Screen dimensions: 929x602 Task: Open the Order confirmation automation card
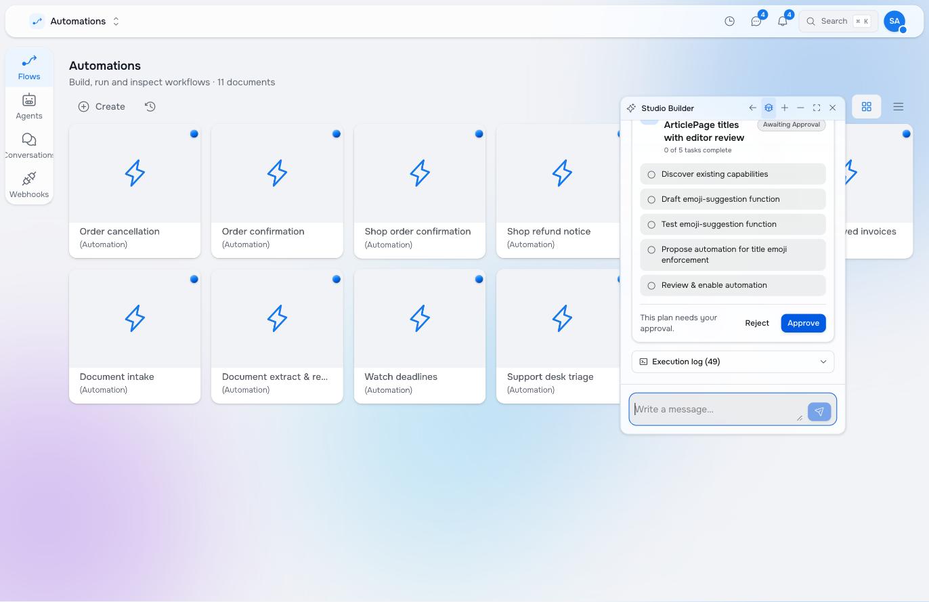pyautogui.click(x=277, y=190)
